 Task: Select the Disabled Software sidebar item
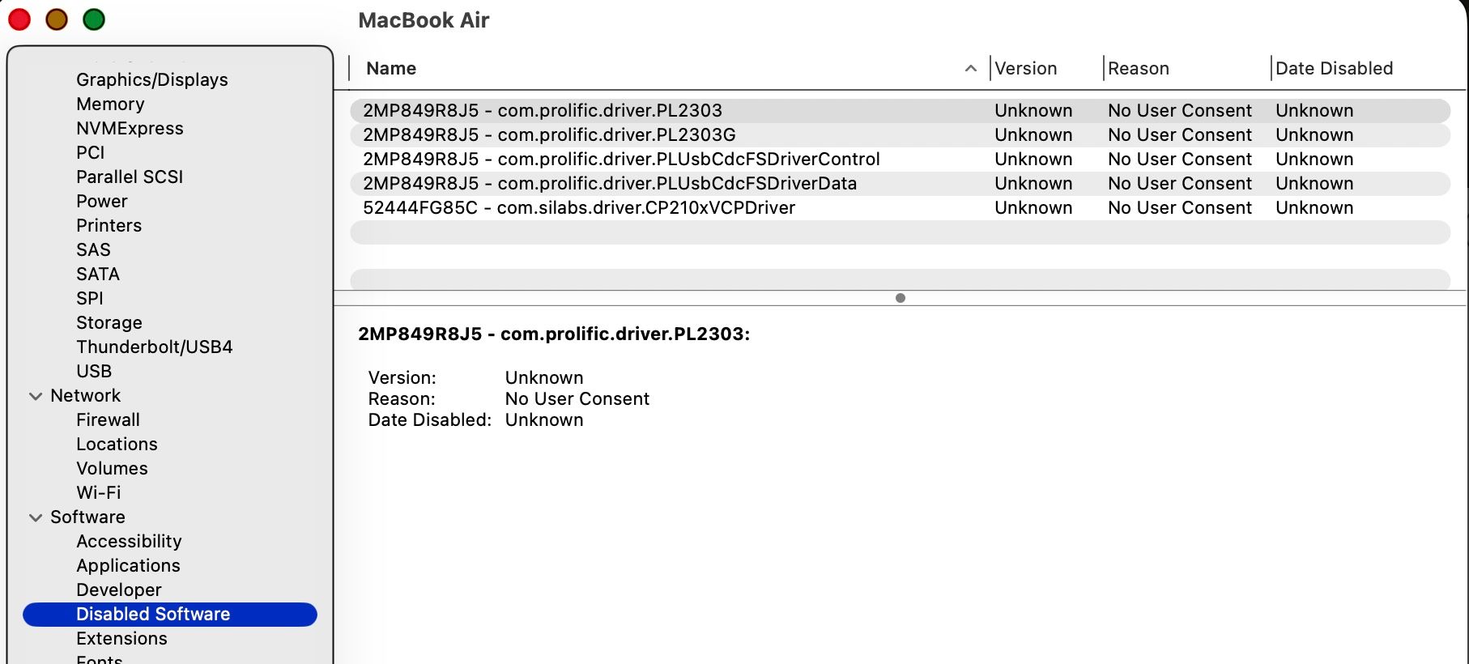(x=153, y=614)
